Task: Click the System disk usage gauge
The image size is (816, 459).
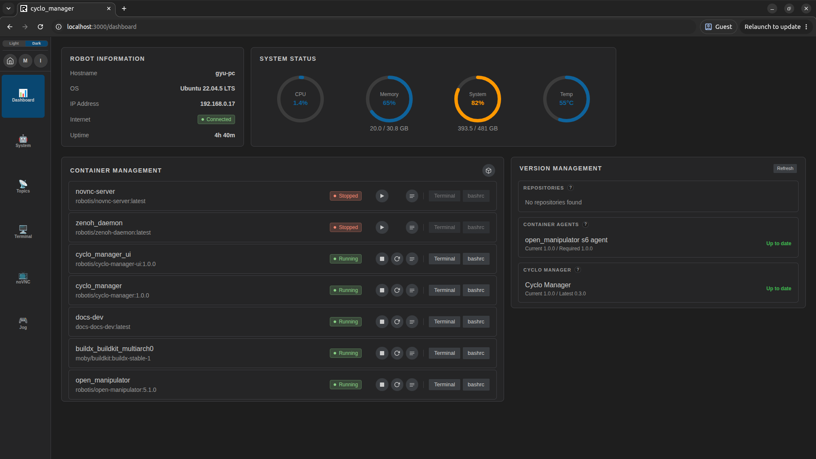Action: tap(478, 99)
